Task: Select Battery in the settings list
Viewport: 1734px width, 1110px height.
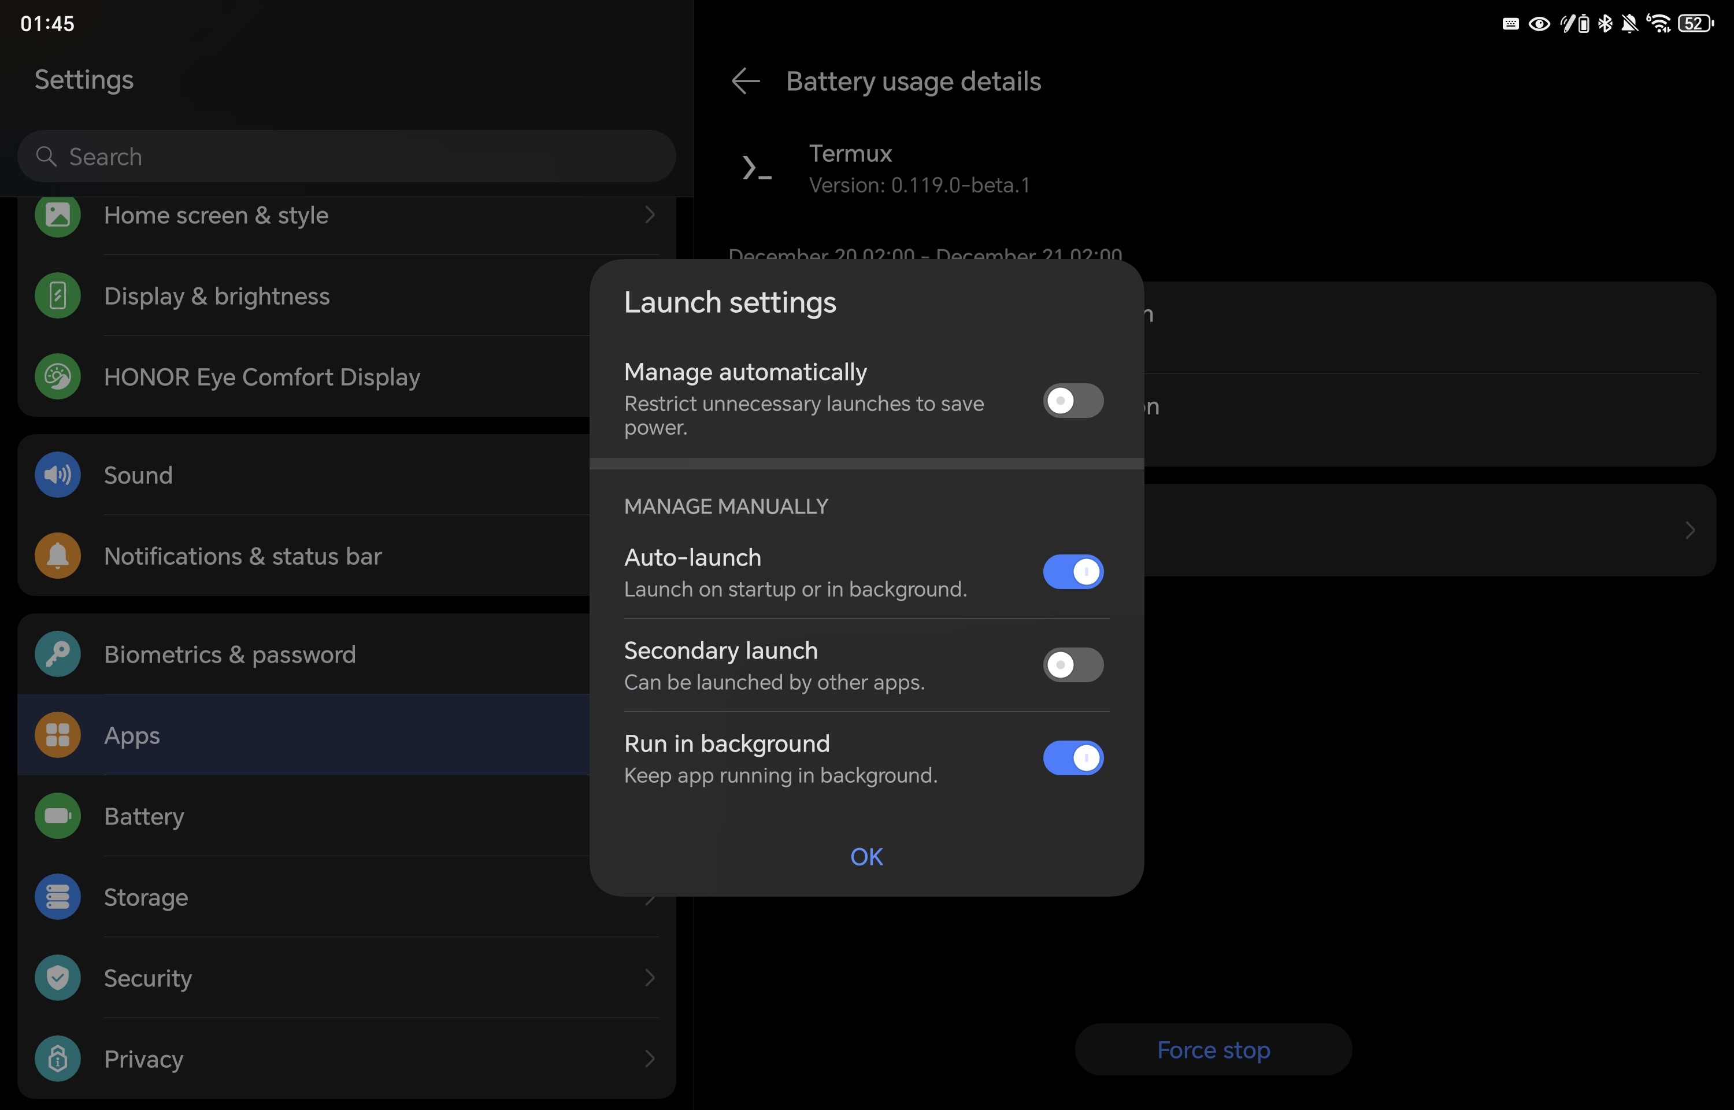Action: 144,816
